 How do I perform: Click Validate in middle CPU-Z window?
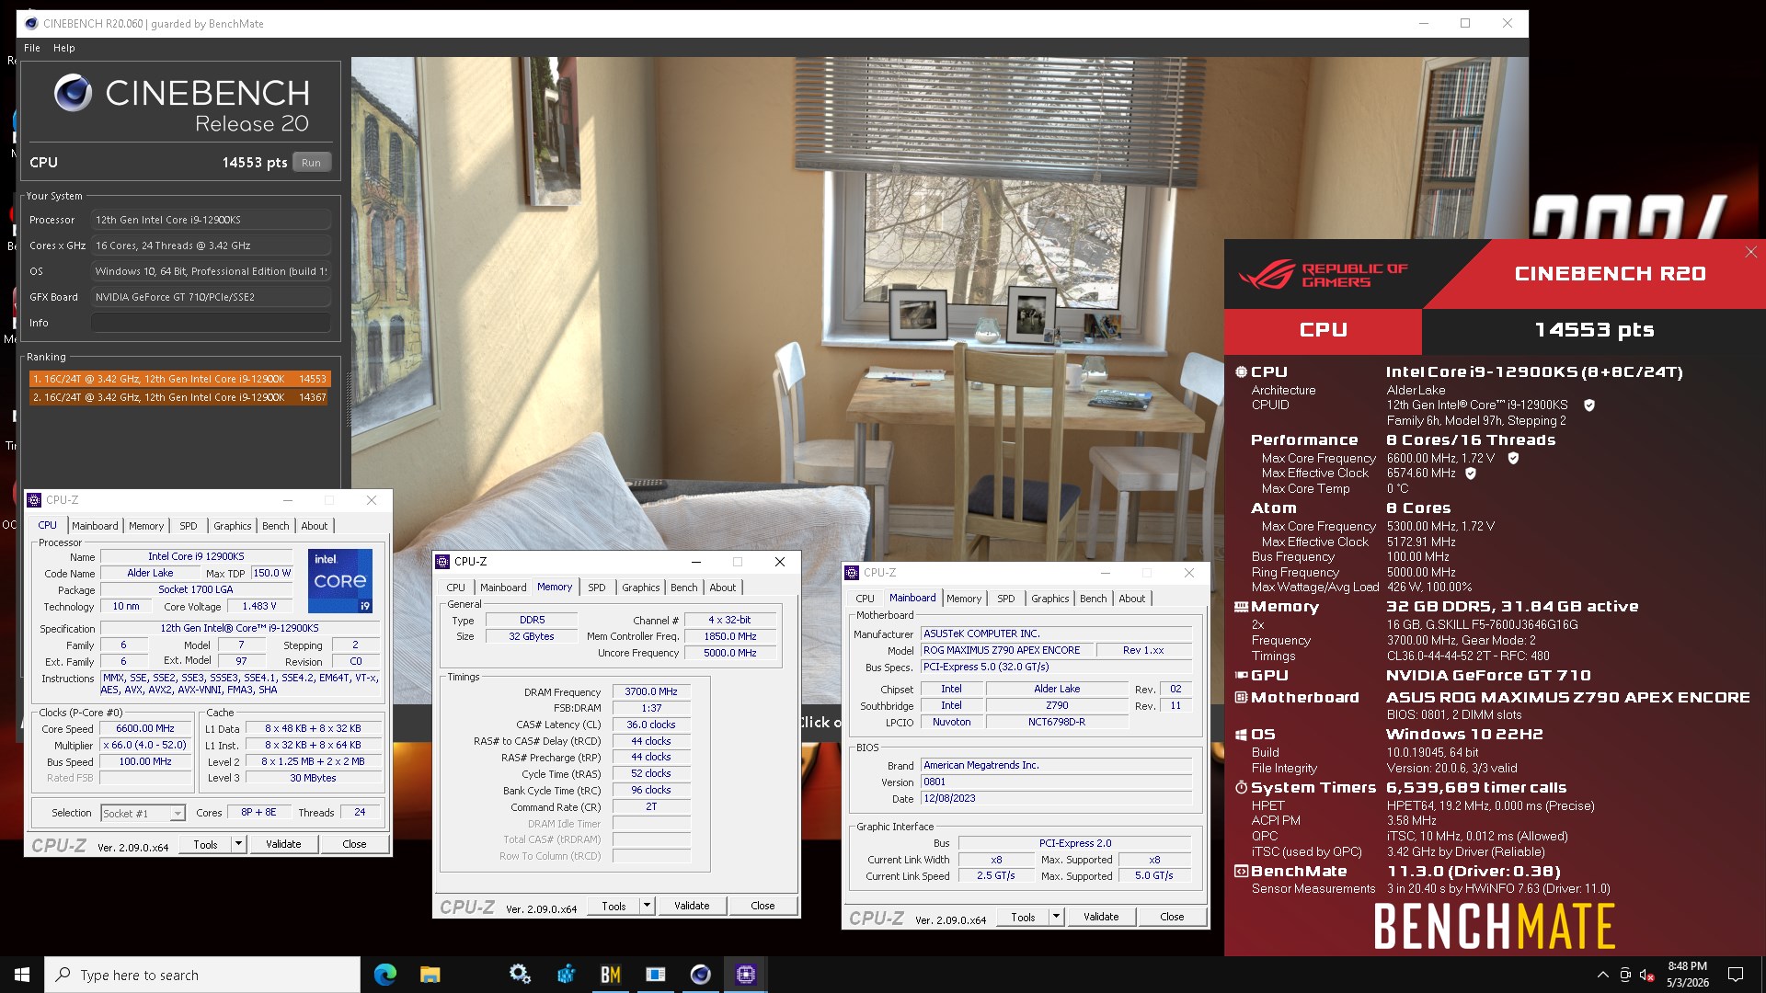(692, 906)
